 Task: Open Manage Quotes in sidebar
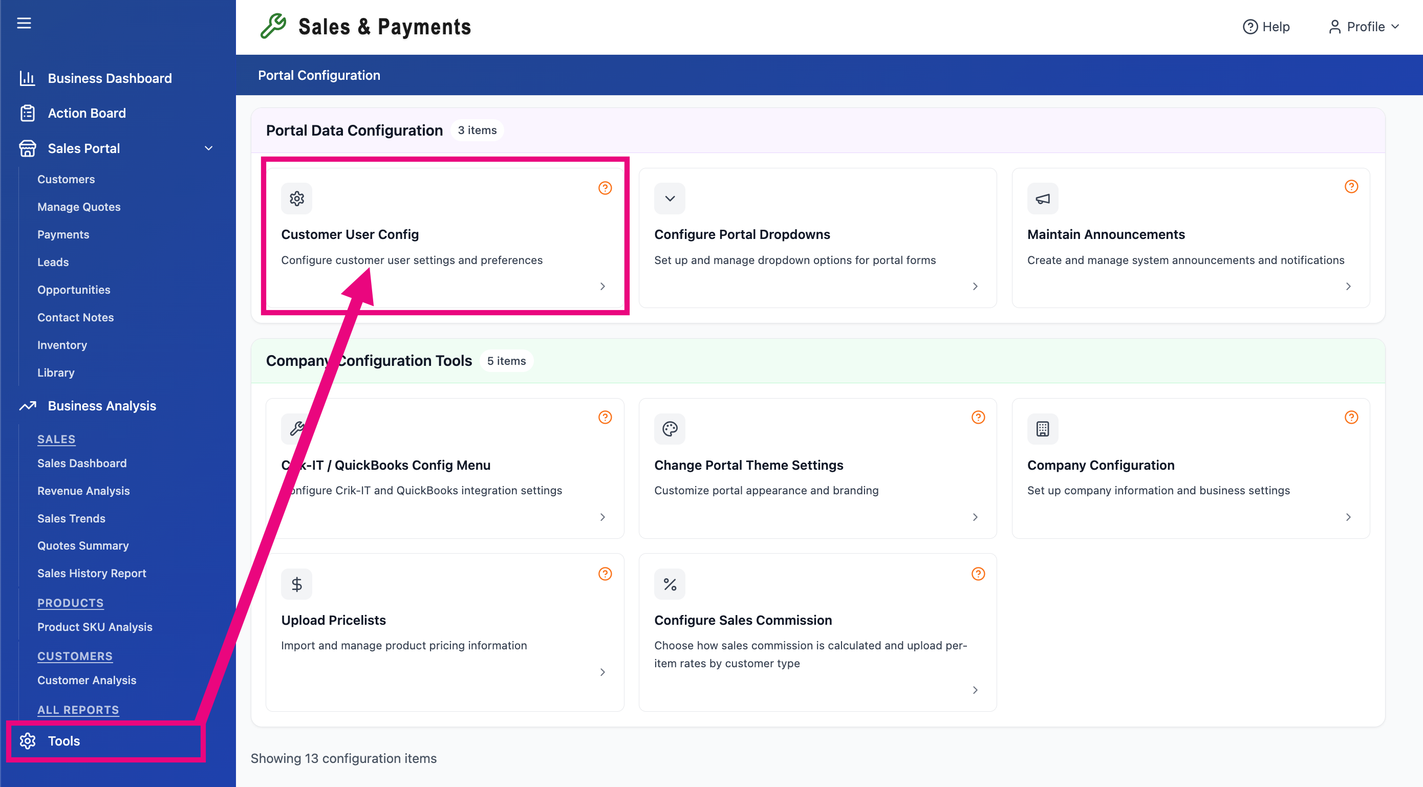click(x=79, y=207)
